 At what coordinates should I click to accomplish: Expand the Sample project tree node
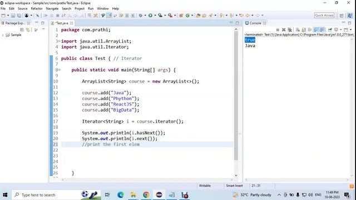click(3, 35)
